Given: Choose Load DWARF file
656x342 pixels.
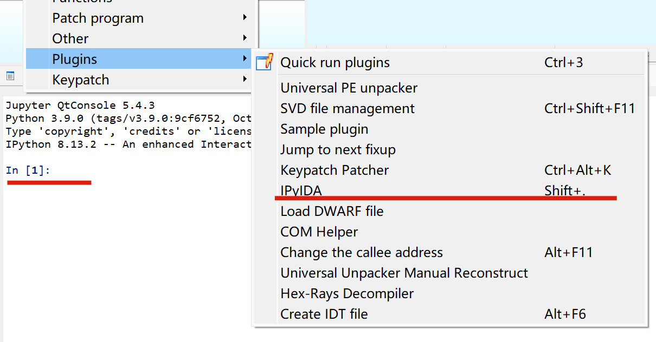Looking at the screenshot, I should [x=332, y=211].
